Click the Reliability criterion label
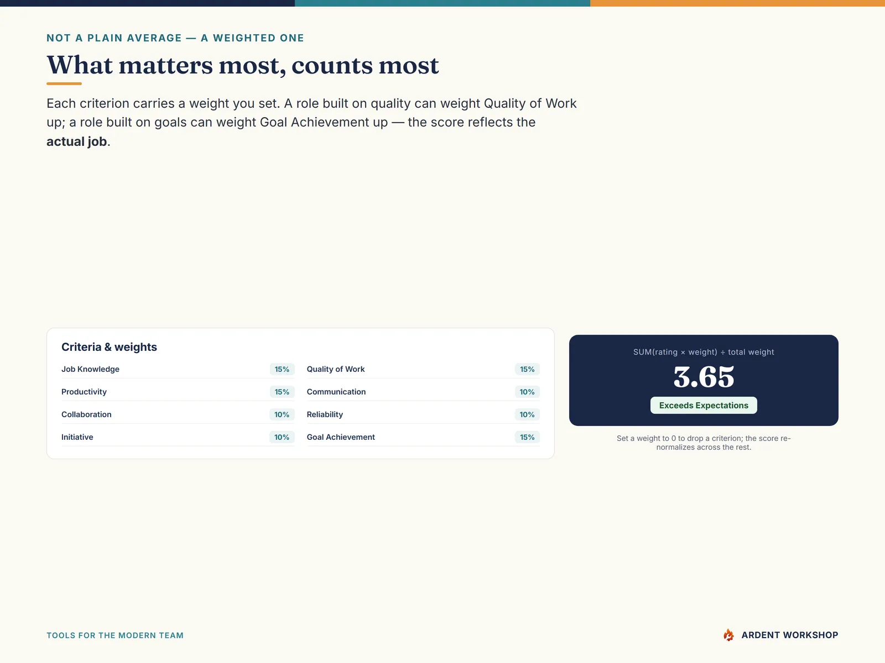The image size is (885, 663). 325,414
